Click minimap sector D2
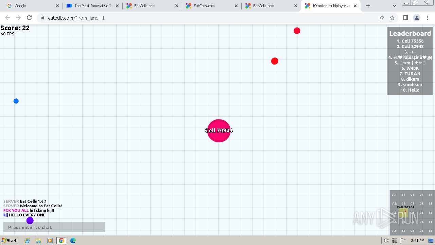 point(421,203)
